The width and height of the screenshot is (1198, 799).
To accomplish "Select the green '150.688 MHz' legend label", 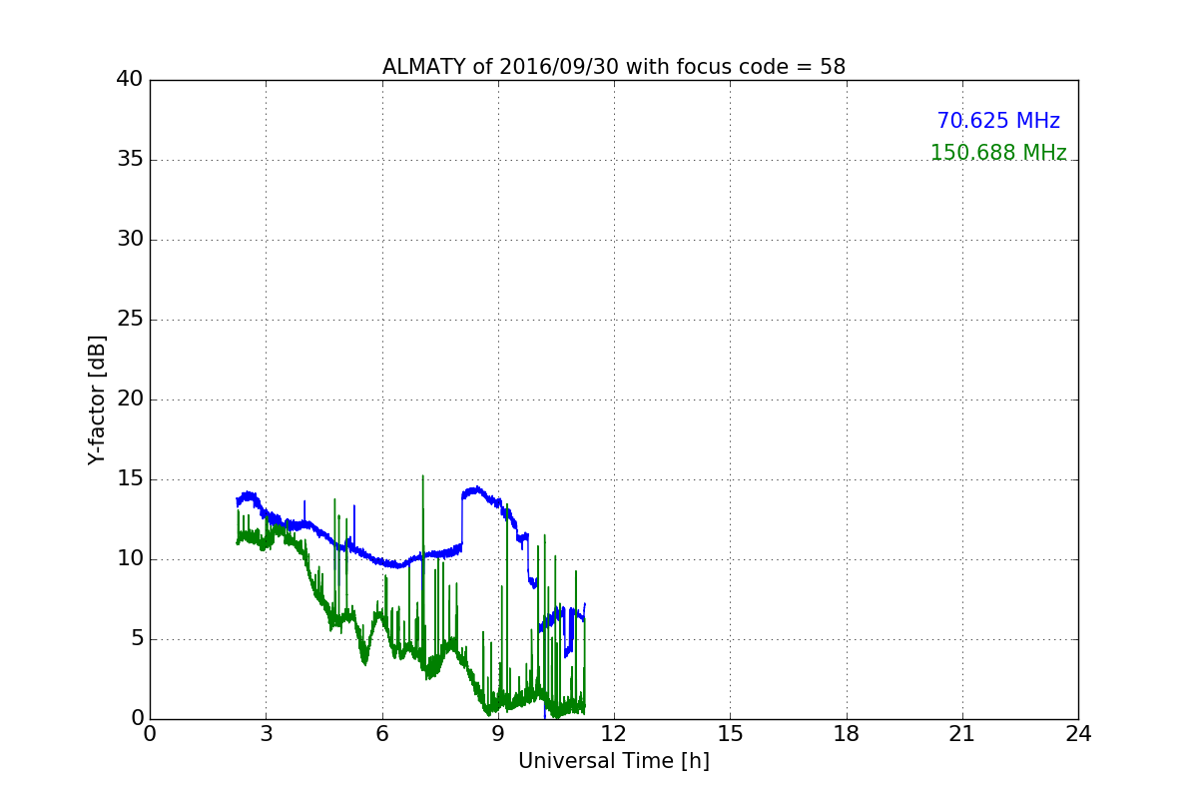I will (x=998, y=153).
